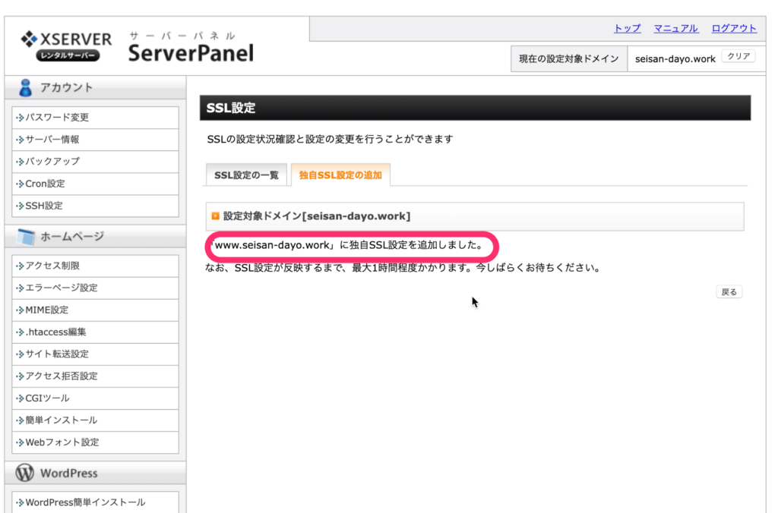Open .htaccess編集 menu item
Screen dimensions: 778x513
pos(55,332)
